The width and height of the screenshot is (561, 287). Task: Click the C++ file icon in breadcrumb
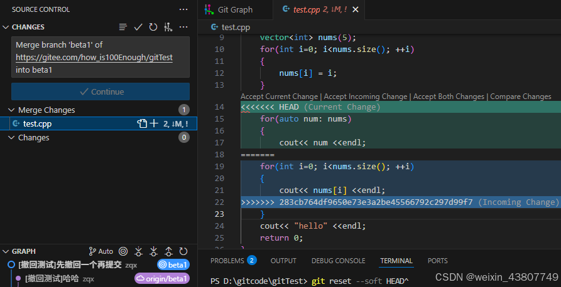coord(214,27)
